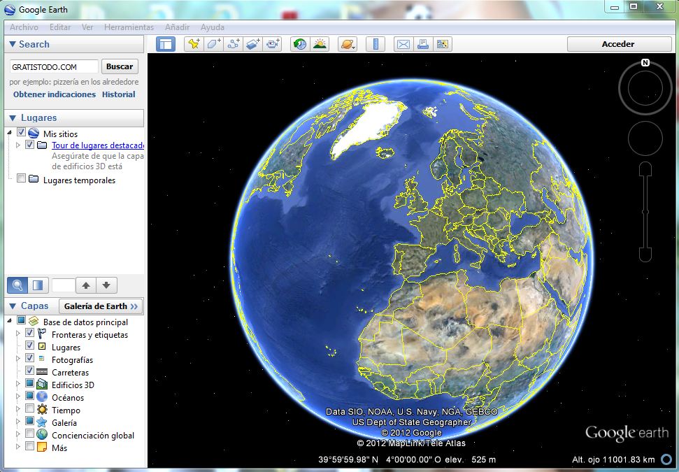
Task: Click the Océanos blue globe icon
Action: coord(42,396)
